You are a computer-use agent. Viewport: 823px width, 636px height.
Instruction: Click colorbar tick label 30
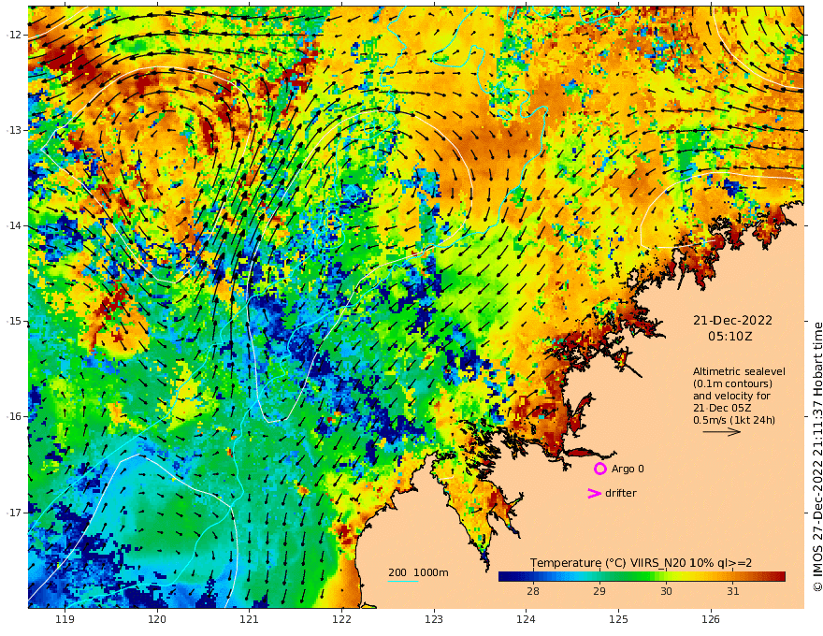click(x=666, y=591)
